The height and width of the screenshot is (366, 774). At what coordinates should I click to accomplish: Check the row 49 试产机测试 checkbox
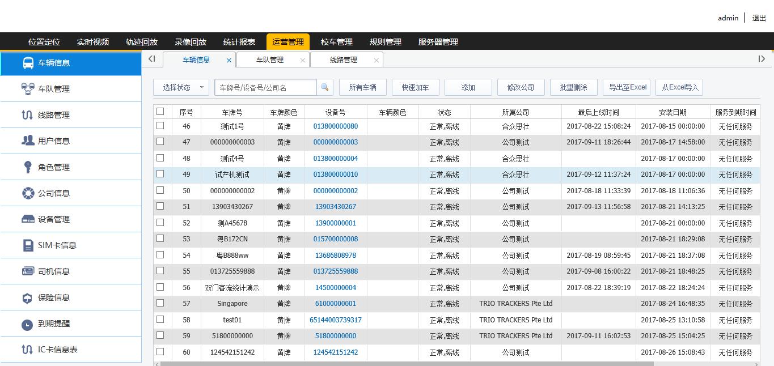pos(160,174)
